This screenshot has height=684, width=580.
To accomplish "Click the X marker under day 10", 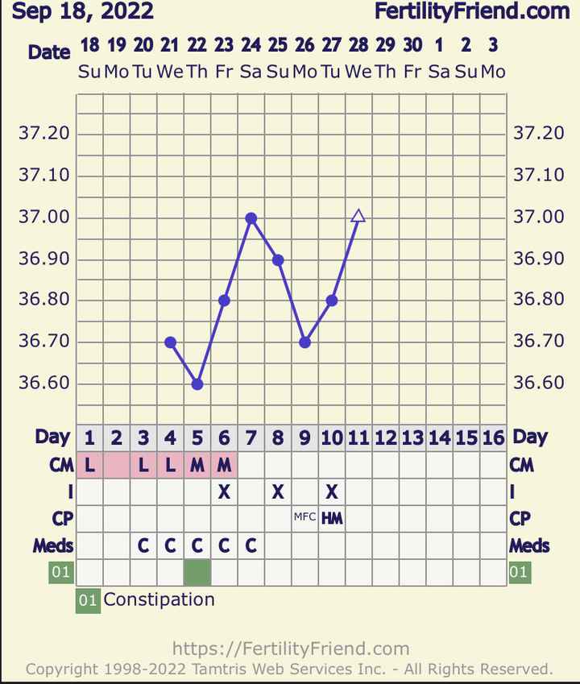I will point(332,491).
